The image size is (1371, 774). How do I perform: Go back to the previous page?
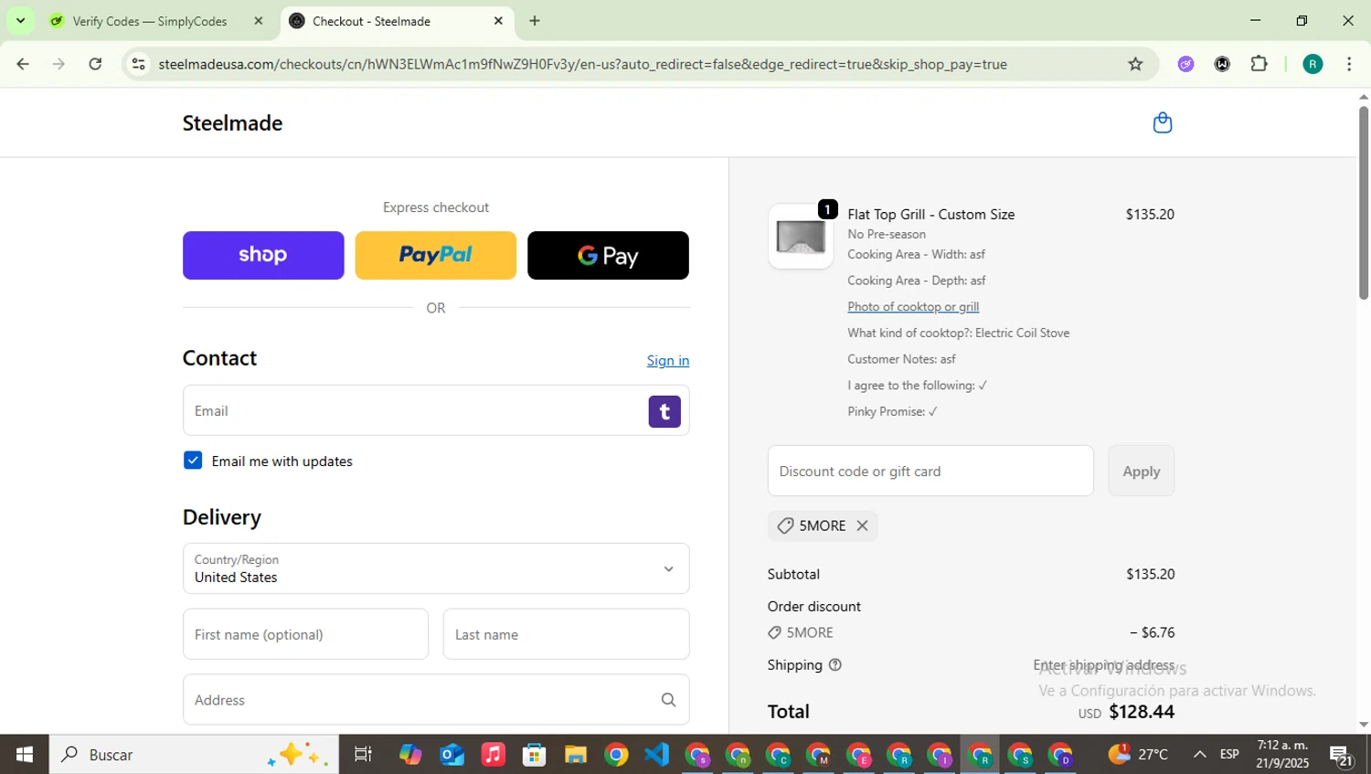pos(23,64)
